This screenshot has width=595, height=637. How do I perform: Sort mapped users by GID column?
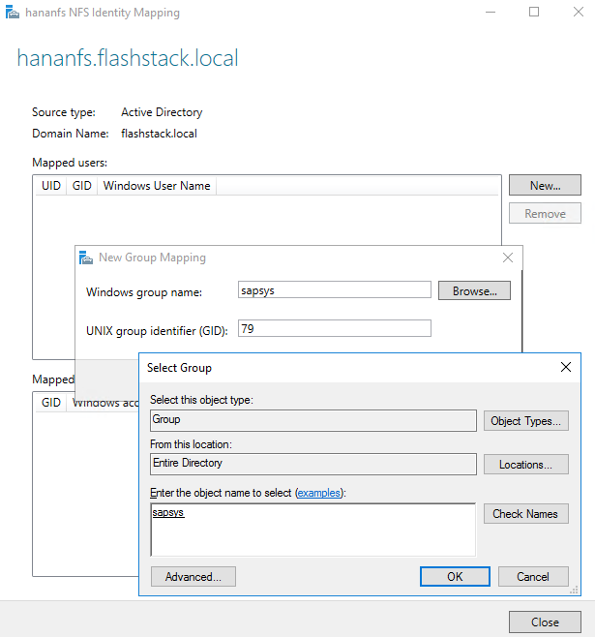[x=81, y=186]
